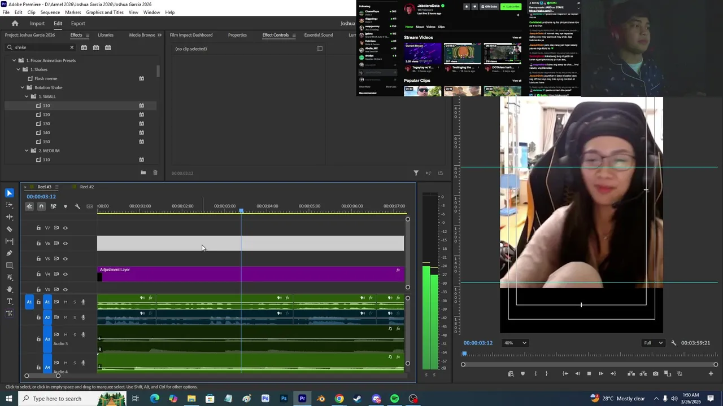The height and width of the screenshot is (406, 723).
Task: Add a marker in the timeline header
Action: click(65, 206)
